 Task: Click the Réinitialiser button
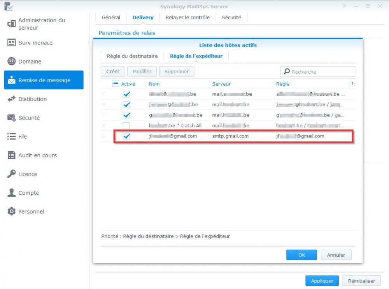click(x=361, y=281)
